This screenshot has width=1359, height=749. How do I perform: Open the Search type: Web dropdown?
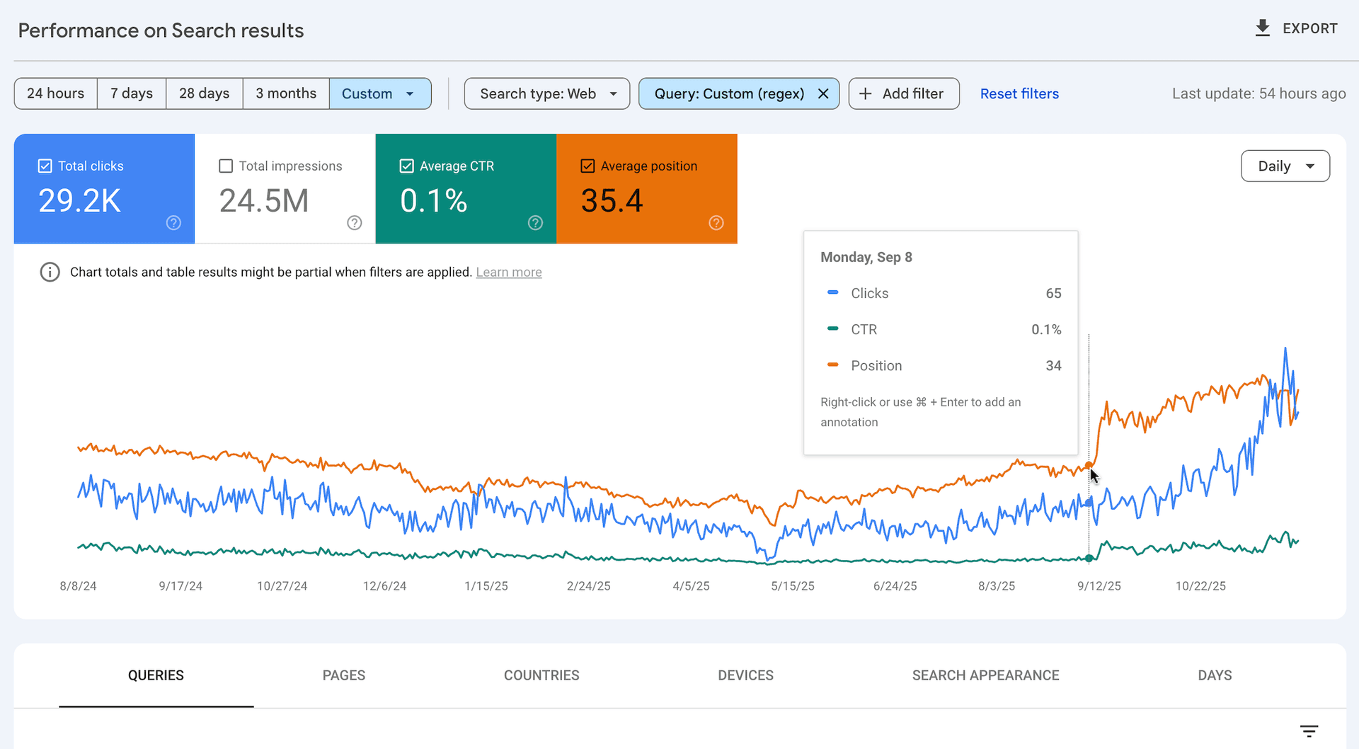click(x=547, y=93)
